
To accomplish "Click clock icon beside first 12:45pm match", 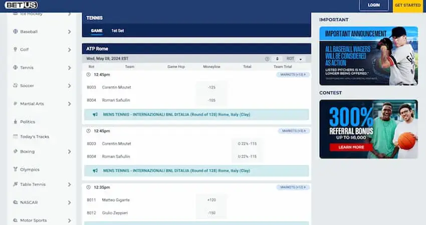I will [88, 74].
